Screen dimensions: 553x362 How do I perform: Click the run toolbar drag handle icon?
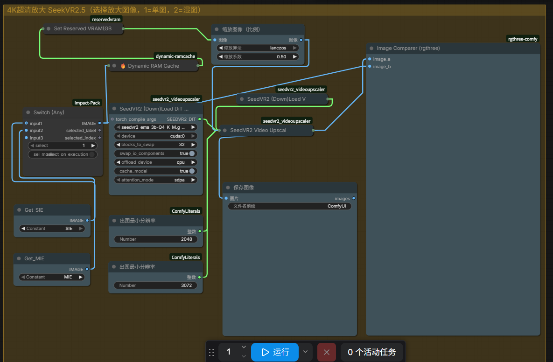(x=211, y=352)
